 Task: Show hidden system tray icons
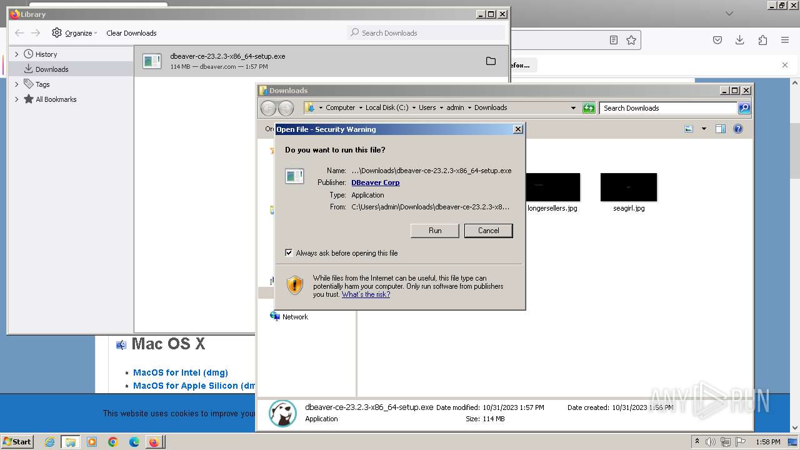697,441
